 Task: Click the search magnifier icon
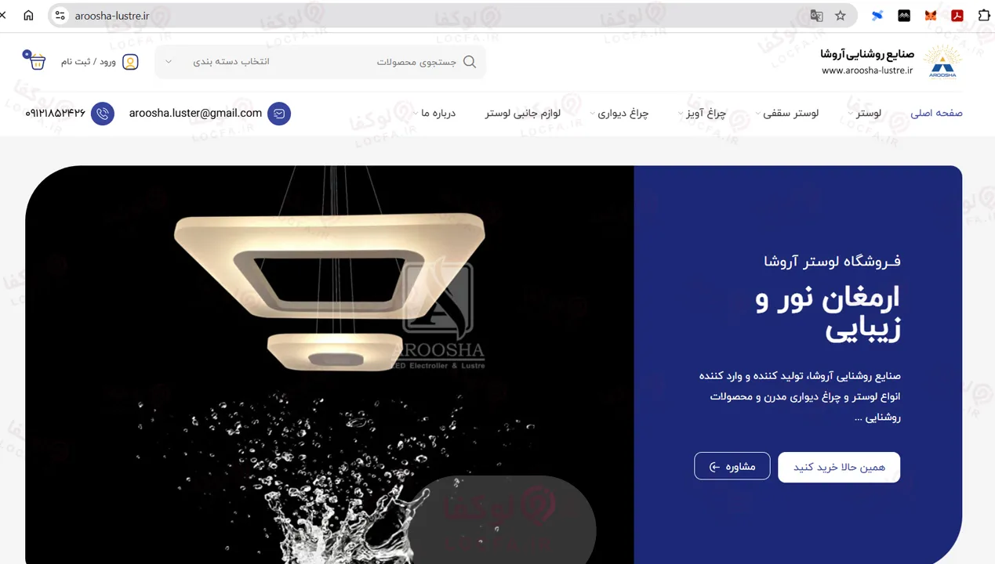[x=470, y=62]
